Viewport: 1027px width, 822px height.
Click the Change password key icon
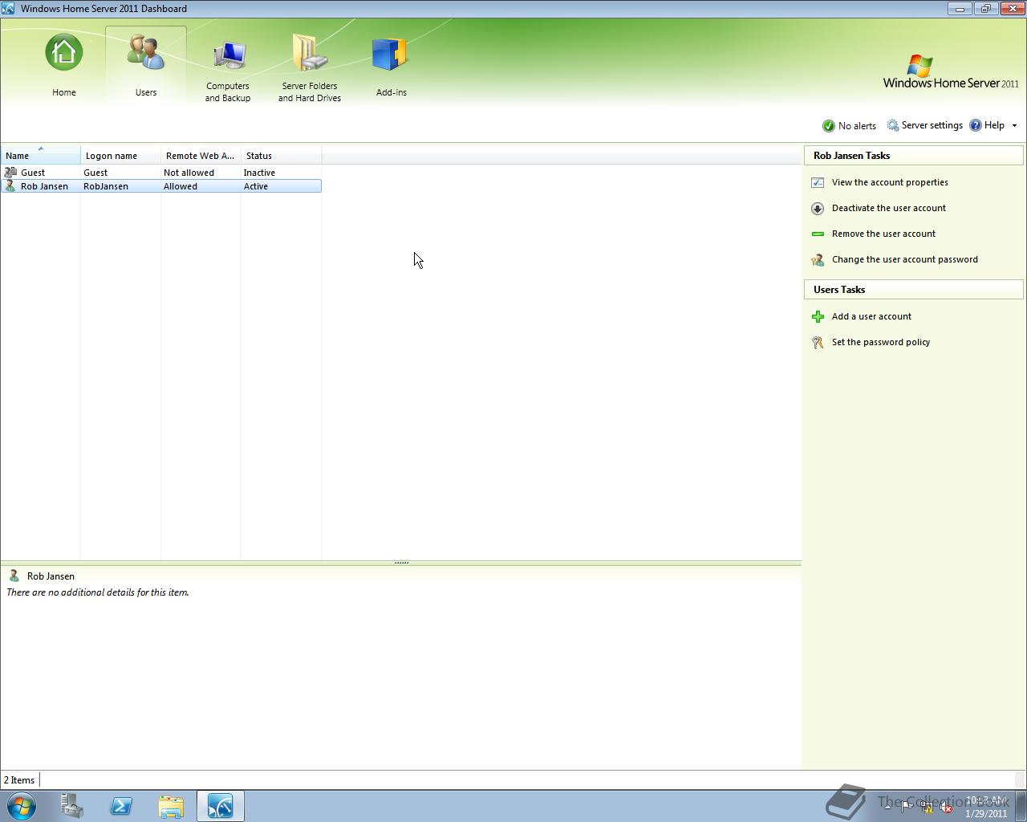point(818,259)
